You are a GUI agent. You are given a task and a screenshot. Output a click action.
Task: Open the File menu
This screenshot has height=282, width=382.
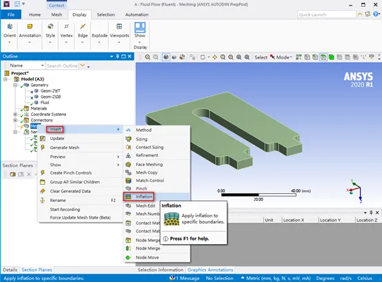coord(11,14)
